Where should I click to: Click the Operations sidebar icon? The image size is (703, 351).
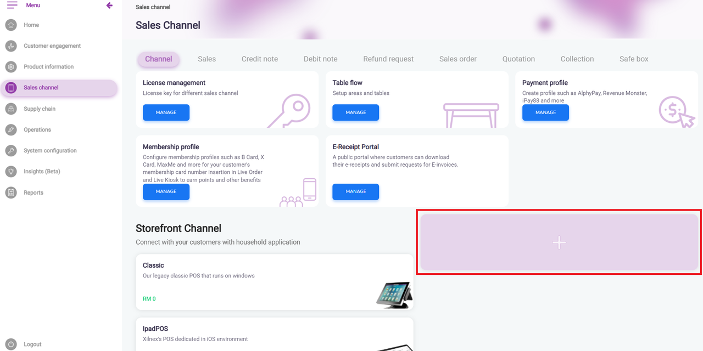coord(11,130)
